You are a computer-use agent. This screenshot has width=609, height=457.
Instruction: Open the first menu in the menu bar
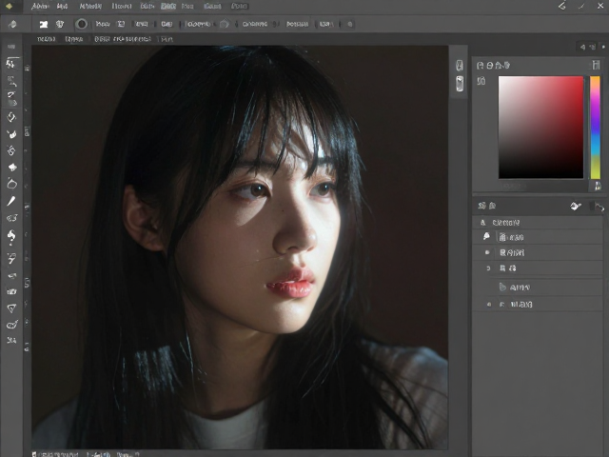coord(40,7)
